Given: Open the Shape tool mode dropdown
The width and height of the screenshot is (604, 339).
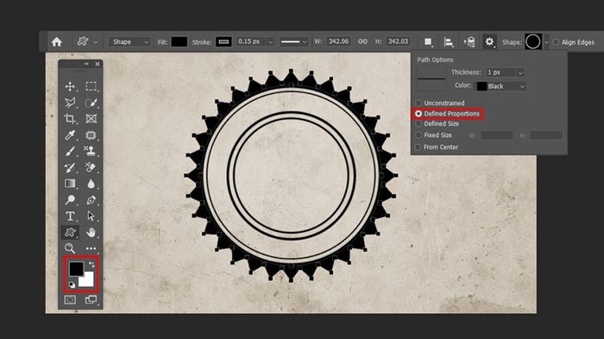Looking at the screenshot, I should (x=129, y=41).
